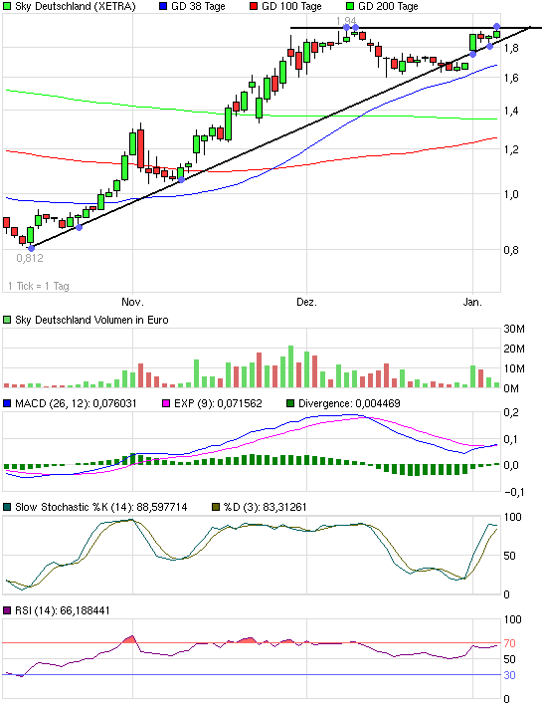Image resolution: width=542 pixels, height=707 pixels.
Task: Click the 1,8 price axis label
Action: tap(511, 48)
